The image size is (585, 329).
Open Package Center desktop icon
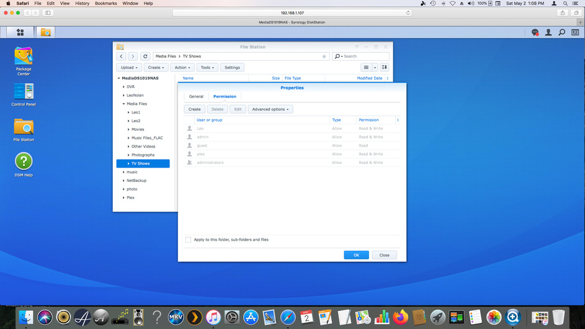(x=24, y=61)
